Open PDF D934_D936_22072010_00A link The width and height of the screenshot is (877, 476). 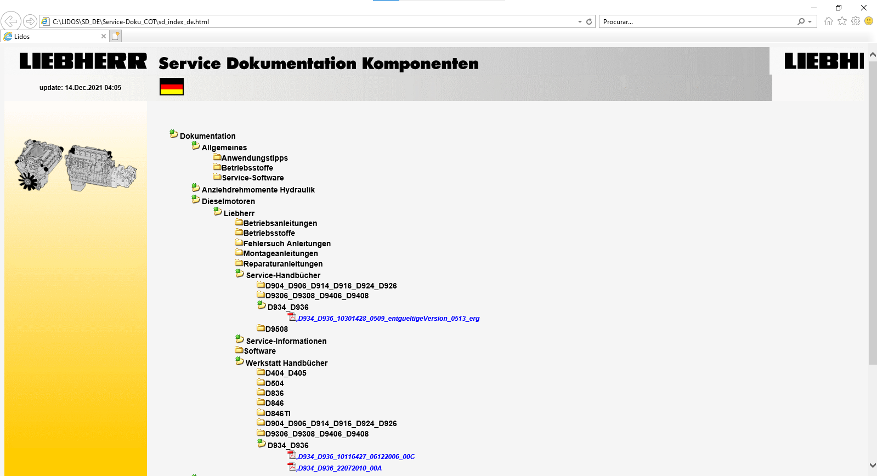click(x=340, y=468)
